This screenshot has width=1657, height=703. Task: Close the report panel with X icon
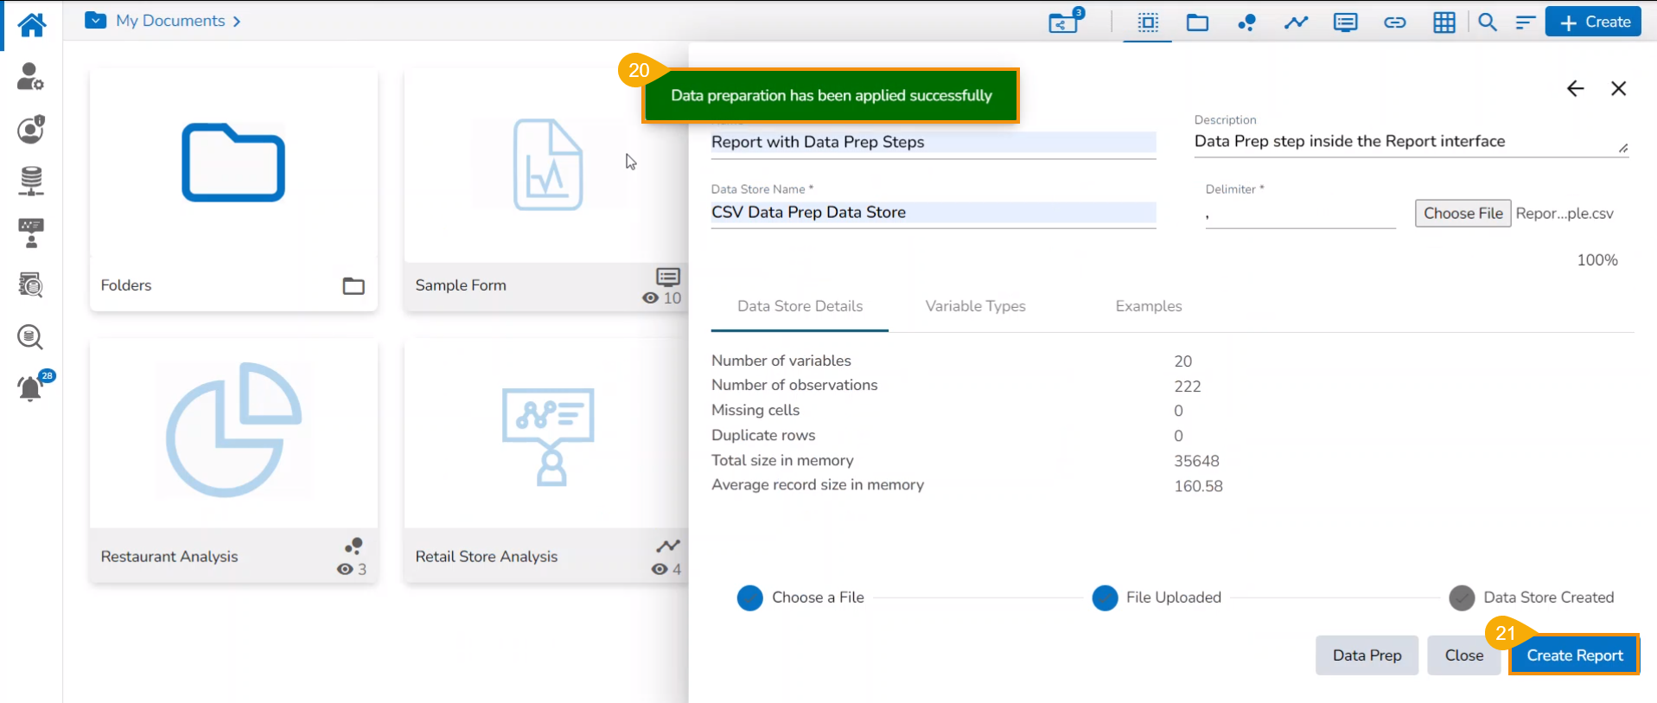[x=1619, y=88]
